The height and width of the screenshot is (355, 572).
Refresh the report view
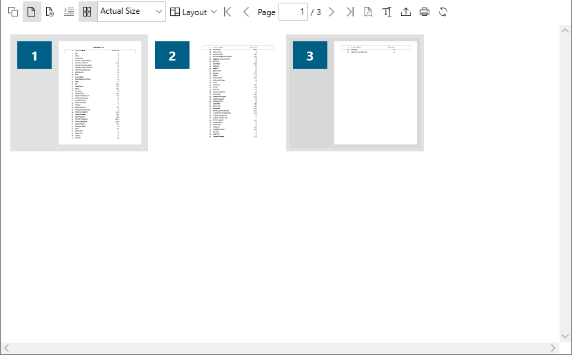click(x=443, y=12)
